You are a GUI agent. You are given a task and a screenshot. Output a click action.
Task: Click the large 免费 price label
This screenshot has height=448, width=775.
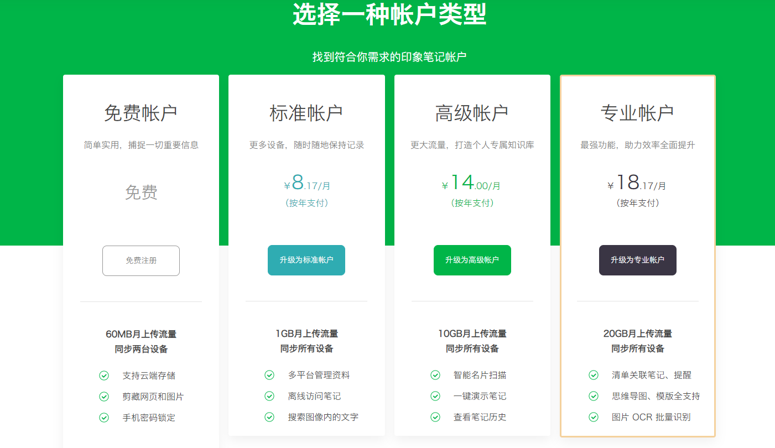[x=141, y=192]
